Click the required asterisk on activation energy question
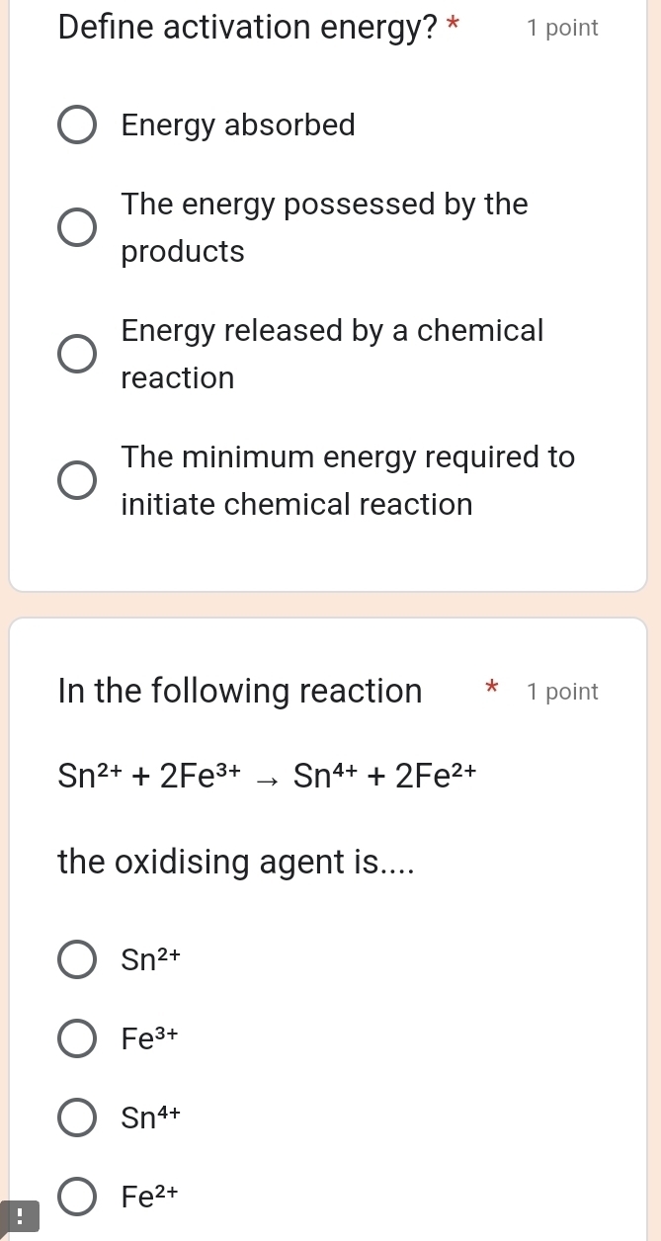Screen dimensions: 661x1241 coord(452,25)
